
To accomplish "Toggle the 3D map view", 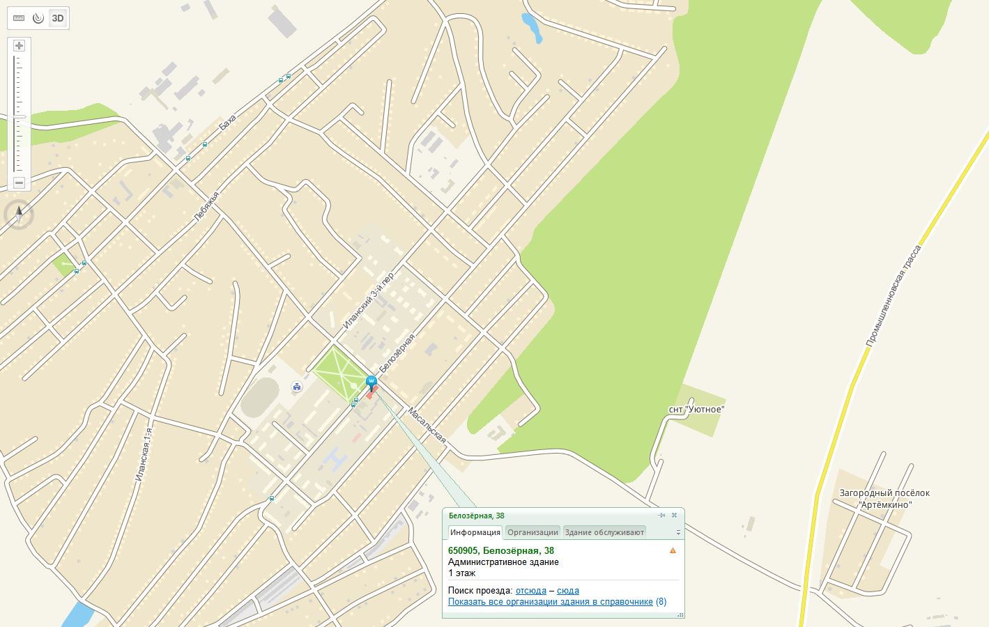I will tap(58, 18).
